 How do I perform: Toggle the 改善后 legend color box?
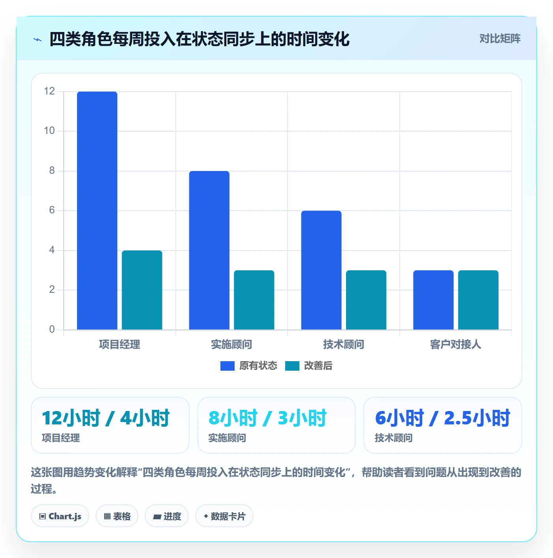pyautogui.click(x=292, y=366)
